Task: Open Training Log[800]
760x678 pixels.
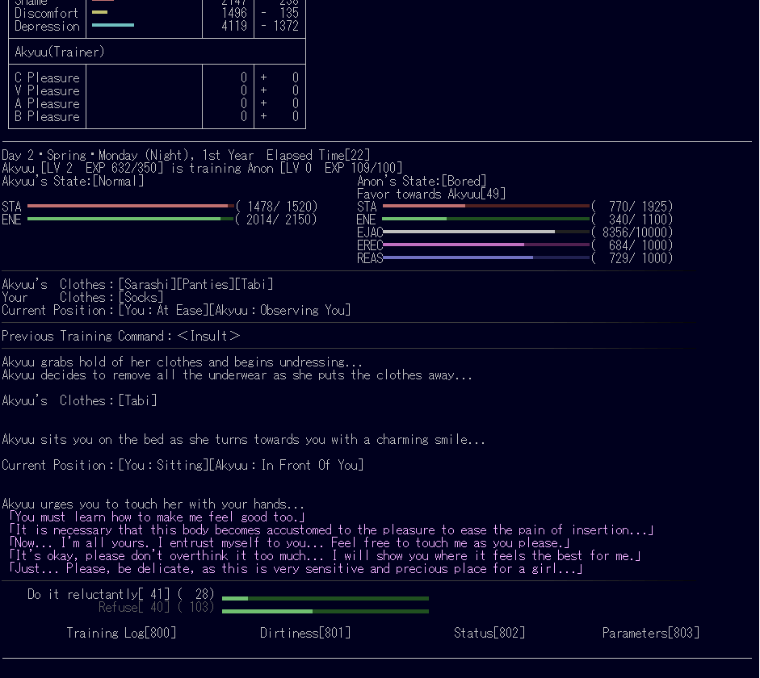Action: point(121,633)
